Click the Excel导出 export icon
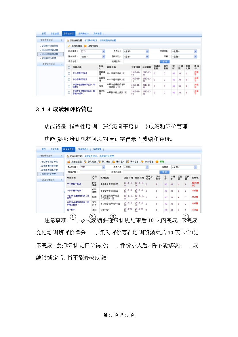 click(142, 162)
